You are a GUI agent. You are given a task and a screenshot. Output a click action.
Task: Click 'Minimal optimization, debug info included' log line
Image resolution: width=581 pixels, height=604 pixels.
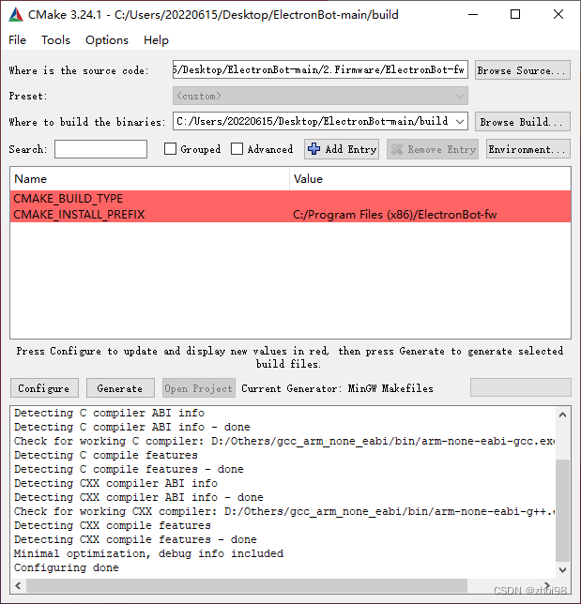tap(148, 553)
